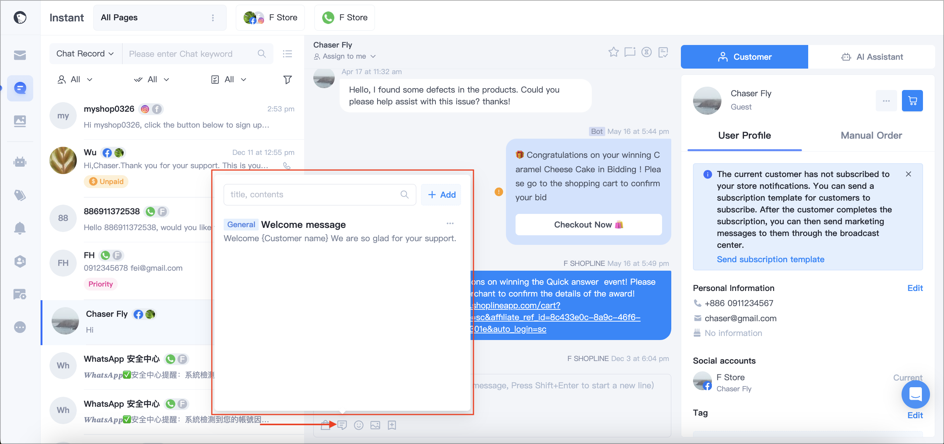Click the notification bell in sidebar

[x=20, y=228]
